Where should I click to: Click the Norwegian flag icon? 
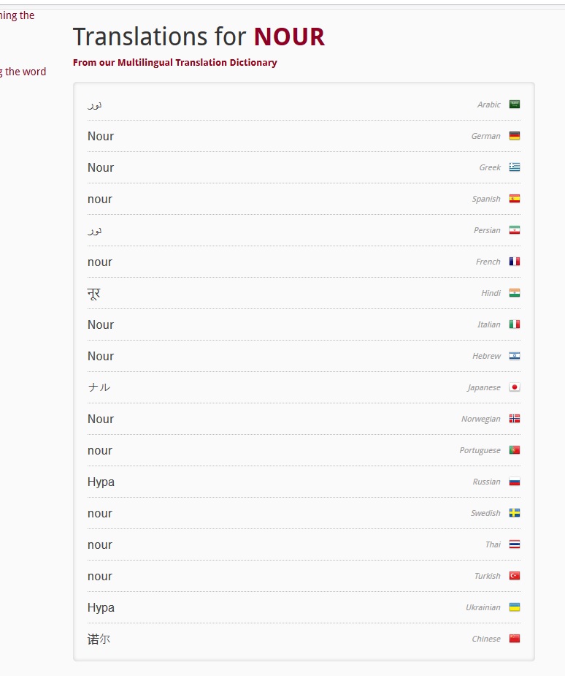515,419
